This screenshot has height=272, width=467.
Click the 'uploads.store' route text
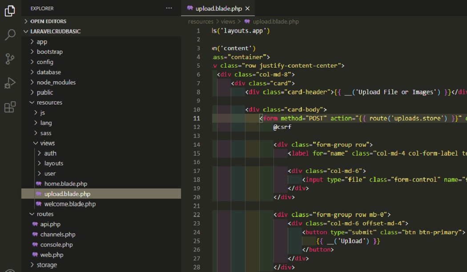417,118
